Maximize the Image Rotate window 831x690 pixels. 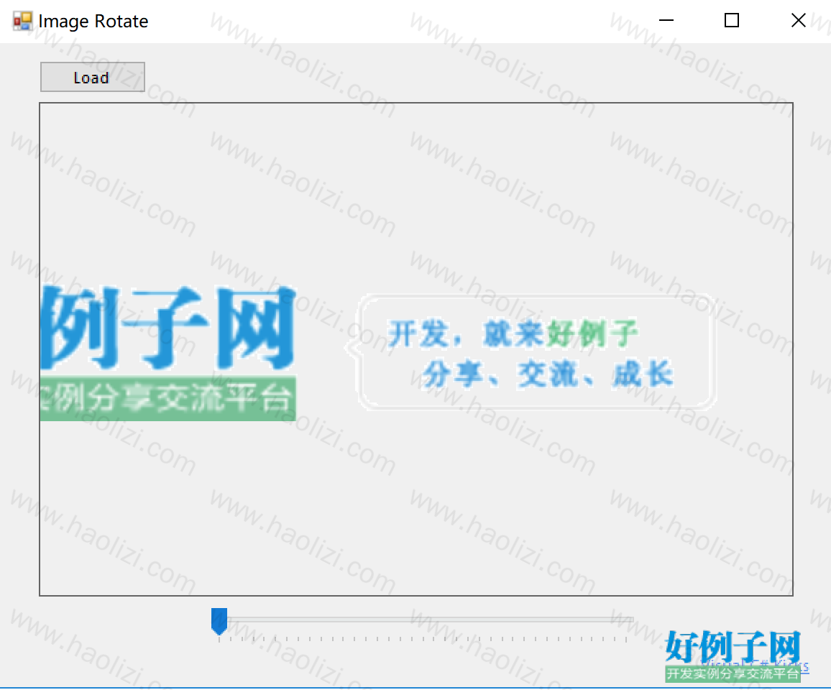tap(732, 21)
